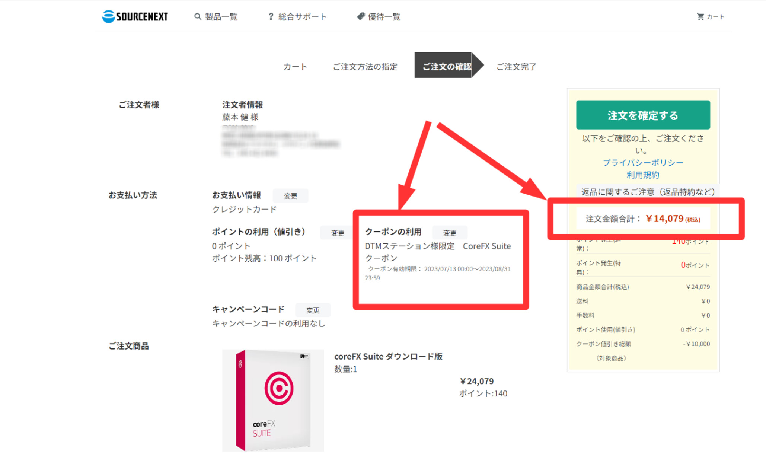The height and width of the screenshot is (475, 766).
Task: Go back to カート step
Action: [x=295, y=67]
